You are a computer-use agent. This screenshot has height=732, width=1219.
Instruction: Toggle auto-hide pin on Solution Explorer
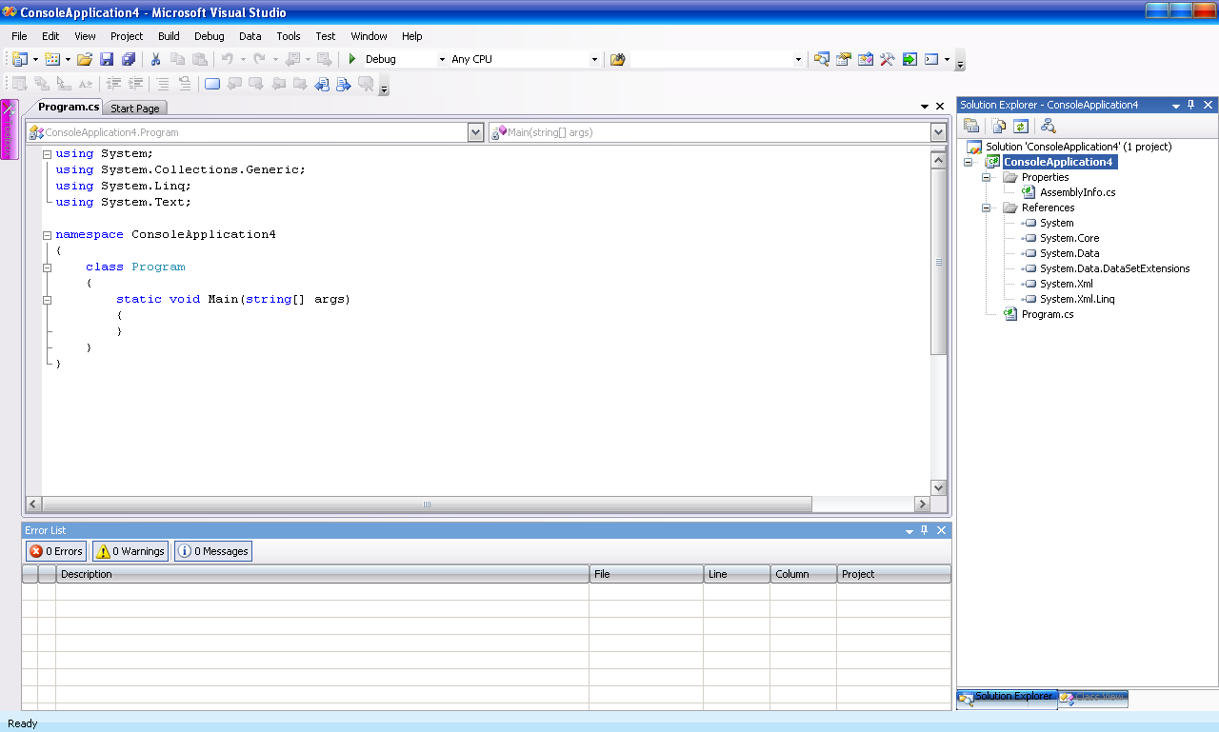click(x=1190, y=105)
